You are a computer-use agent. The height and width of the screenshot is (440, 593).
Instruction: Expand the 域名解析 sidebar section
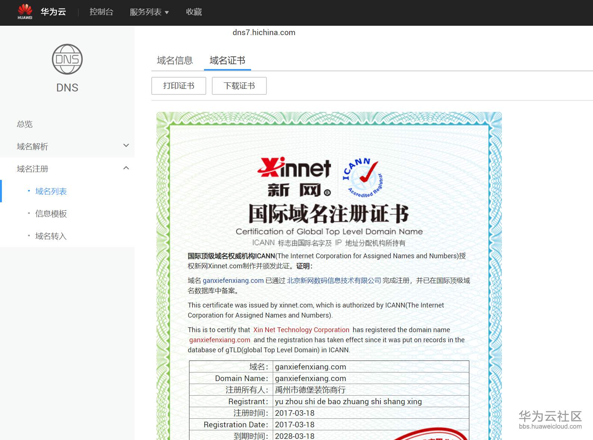click(x=67, y=146)
